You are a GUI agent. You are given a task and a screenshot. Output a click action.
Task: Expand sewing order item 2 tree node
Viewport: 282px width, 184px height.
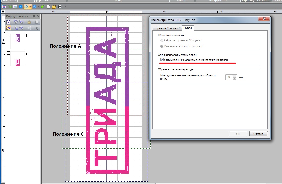8,53
